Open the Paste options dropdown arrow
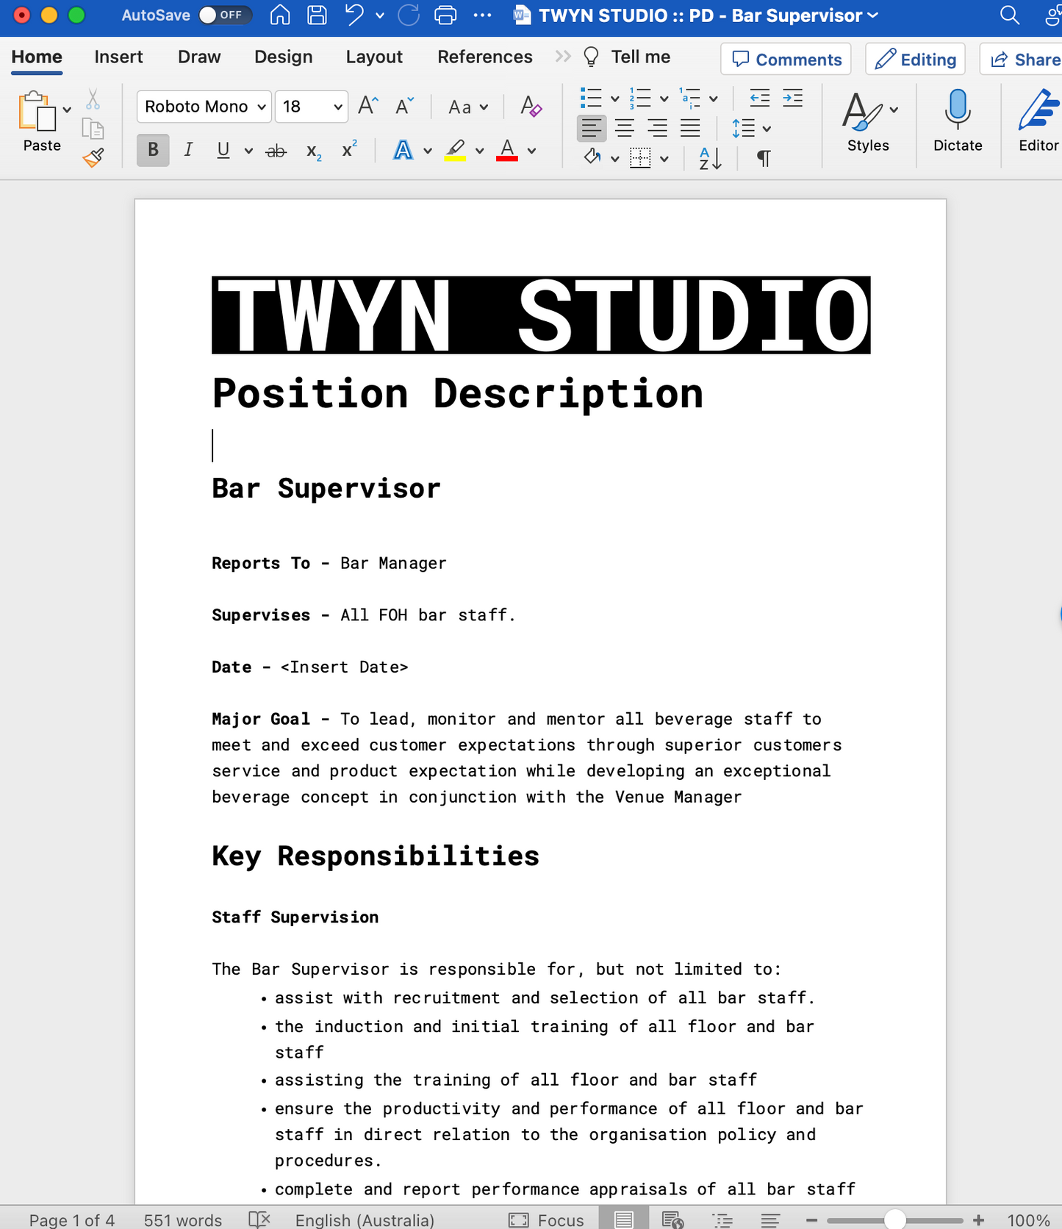Viewport: 1062px width, 1229px height. pyautogui.click(x=67, y=110)
